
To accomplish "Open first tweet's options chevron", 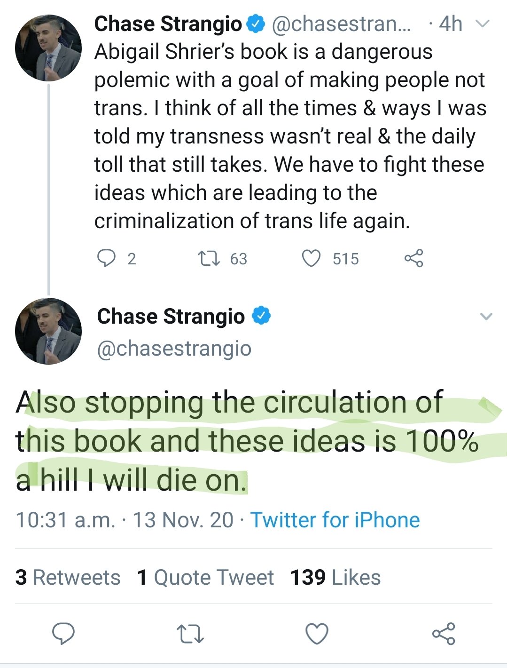I will coord(483,24).
